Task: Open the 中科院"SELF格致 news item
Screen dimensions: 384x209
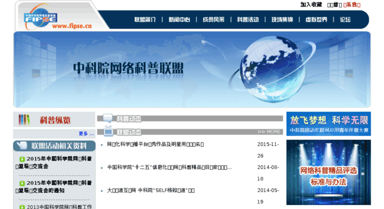Action: tap(151, 190)
